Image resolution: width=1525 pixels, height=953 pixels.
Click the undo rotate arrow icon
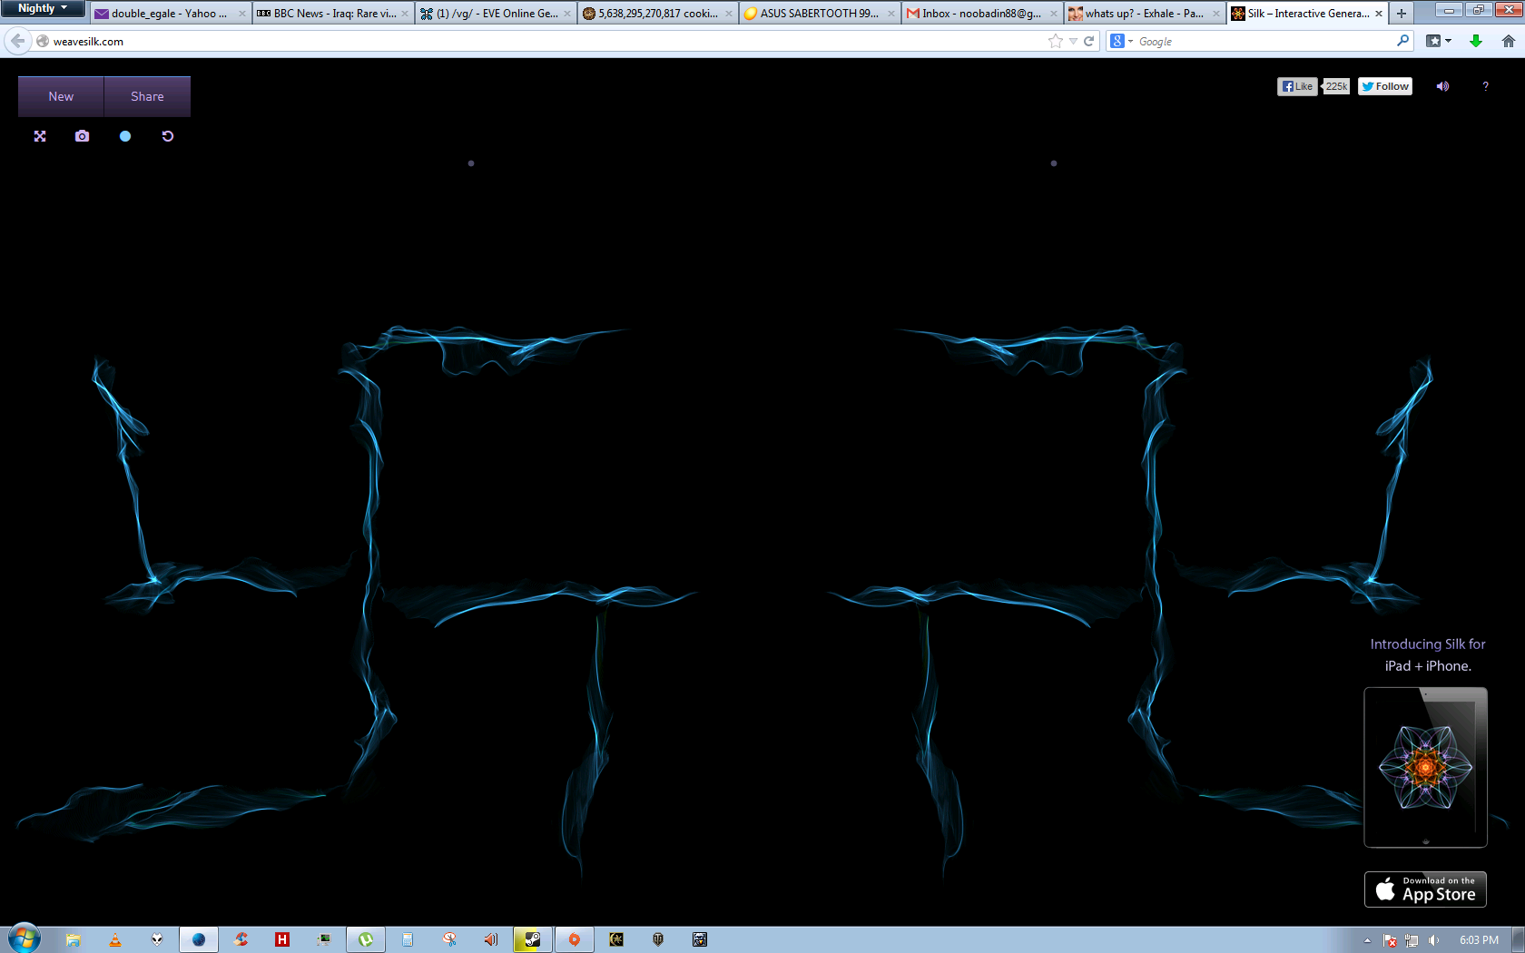tap(168, 136)
